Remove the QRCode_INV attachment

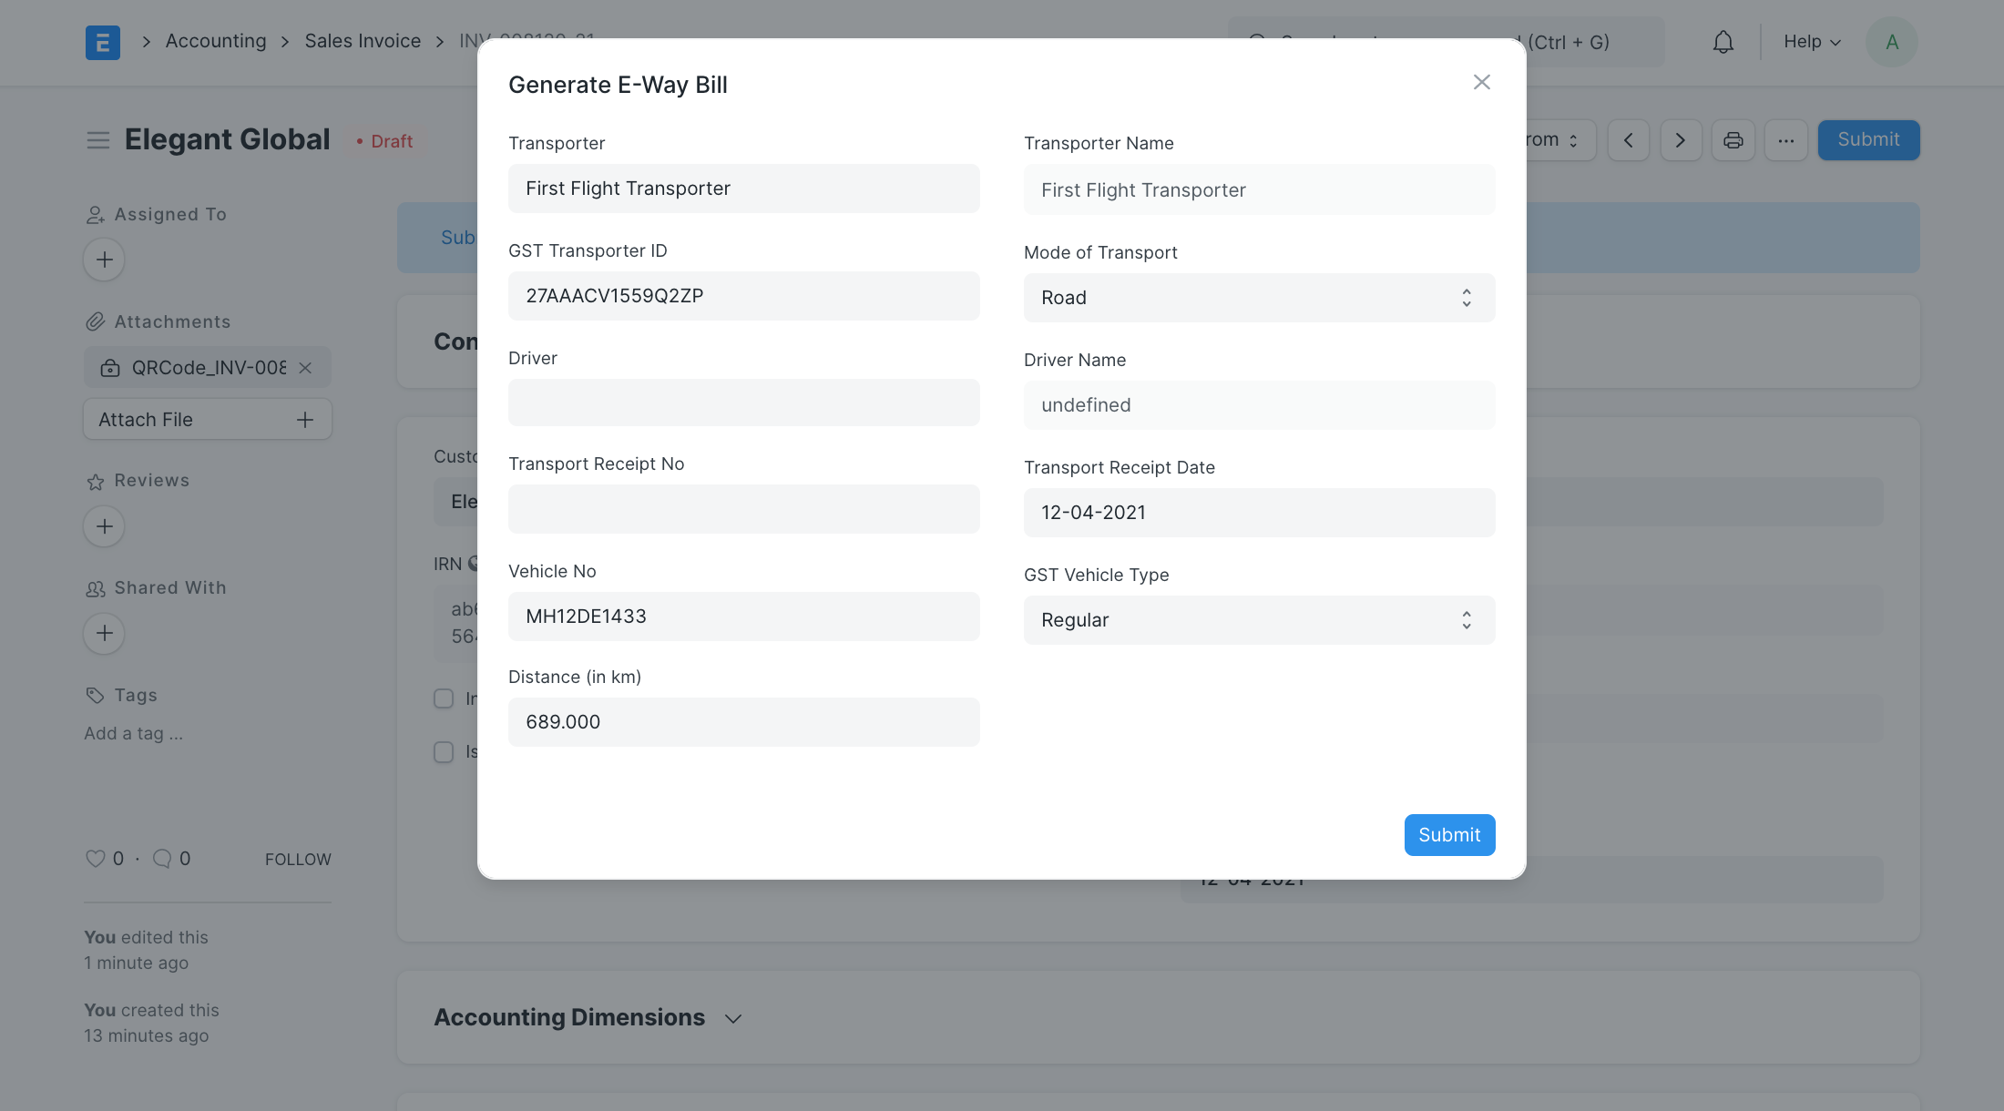pos(305,368)
